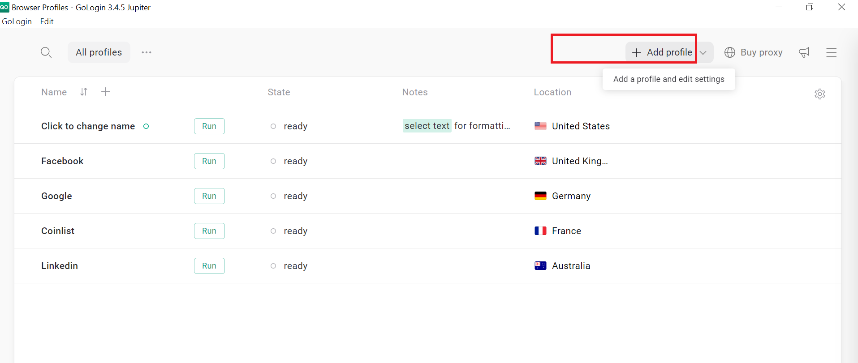Click the GoLogin app logo in title bar
The height and width of the screenshot is (363, 858).
pos(4,7)
